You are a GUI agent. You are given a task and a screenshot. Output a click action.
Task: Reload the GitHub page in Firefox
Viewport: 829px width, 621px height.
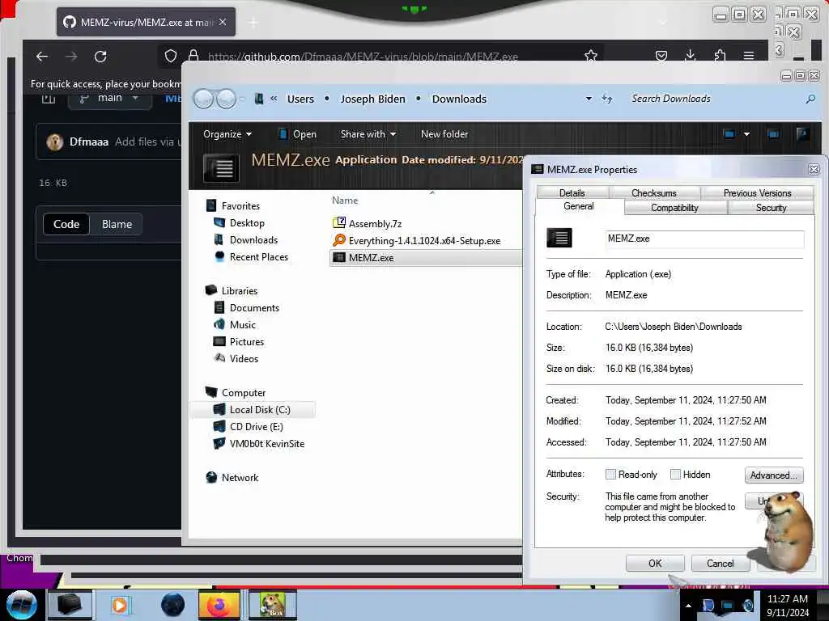tap(100, 56)
